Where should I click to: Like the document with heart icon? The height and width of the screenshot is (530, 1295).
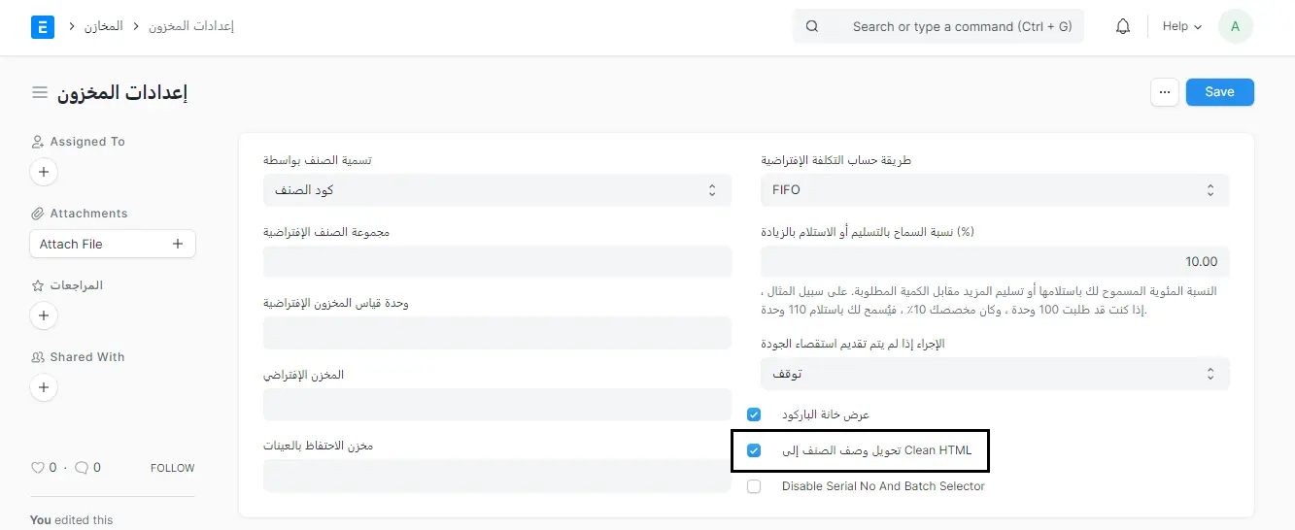[x=38, y=468]
